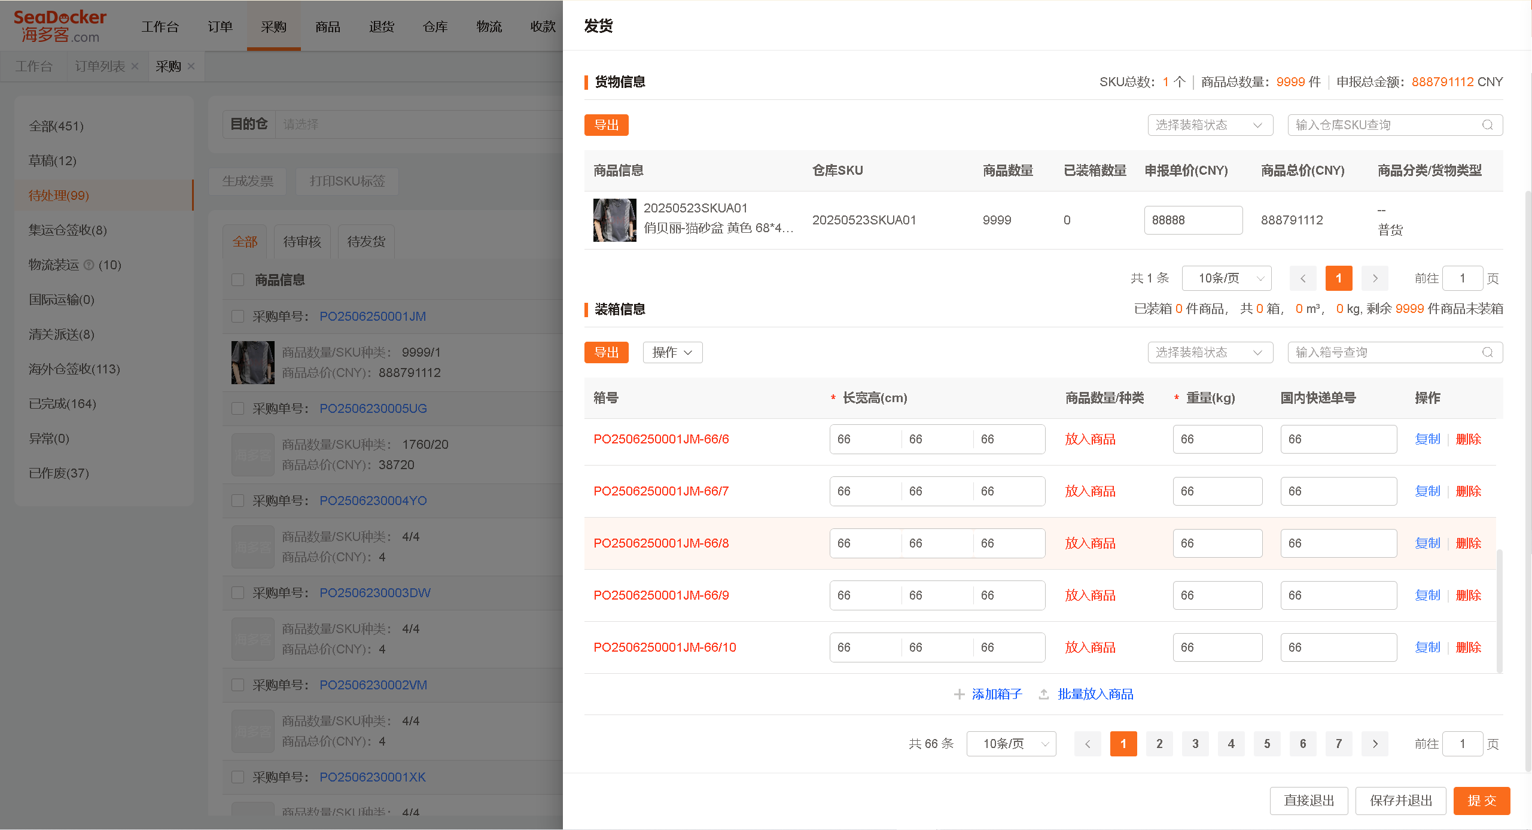Switch to the 工作台 page tab
Image resolution: width=1532 pixels, height=830 pixels.
click(34, 66)
